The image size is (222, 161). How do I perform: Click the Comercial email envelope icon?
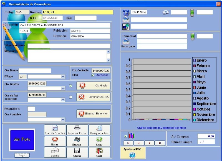(126, 41)
